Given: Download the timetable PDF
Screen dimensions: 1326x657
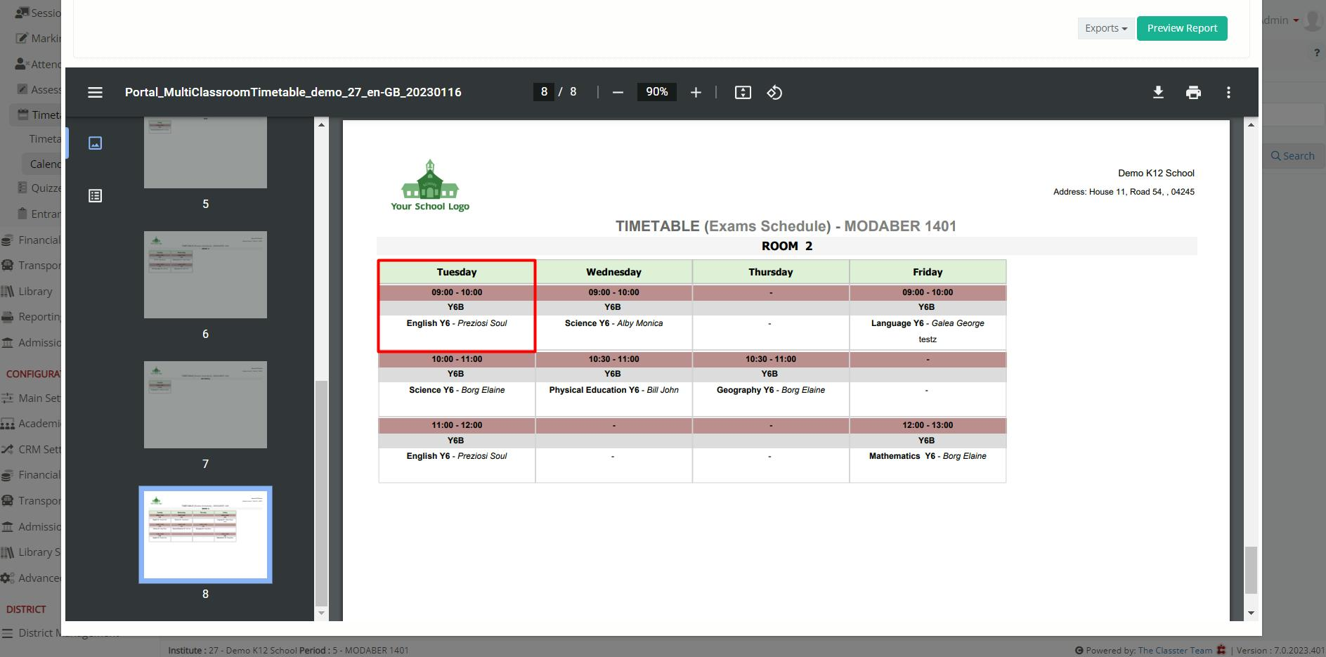Looking at the screenshot, I should pyautogui.click(x=1158, y=92).
